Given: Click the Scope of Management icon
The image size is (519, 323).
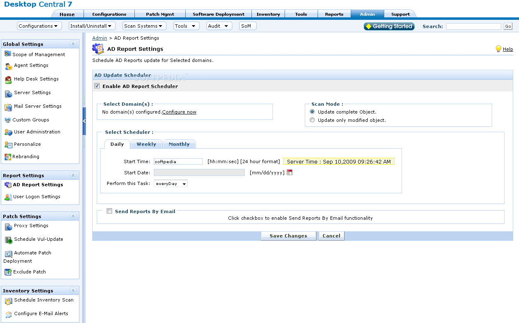Looking at the screenshot, I should tap(8, 54).
